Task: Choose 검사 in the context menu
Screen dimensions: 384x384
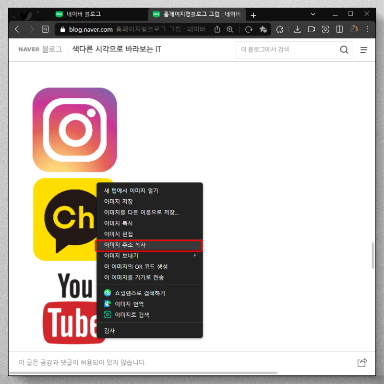Action: (x=150, y=331)
